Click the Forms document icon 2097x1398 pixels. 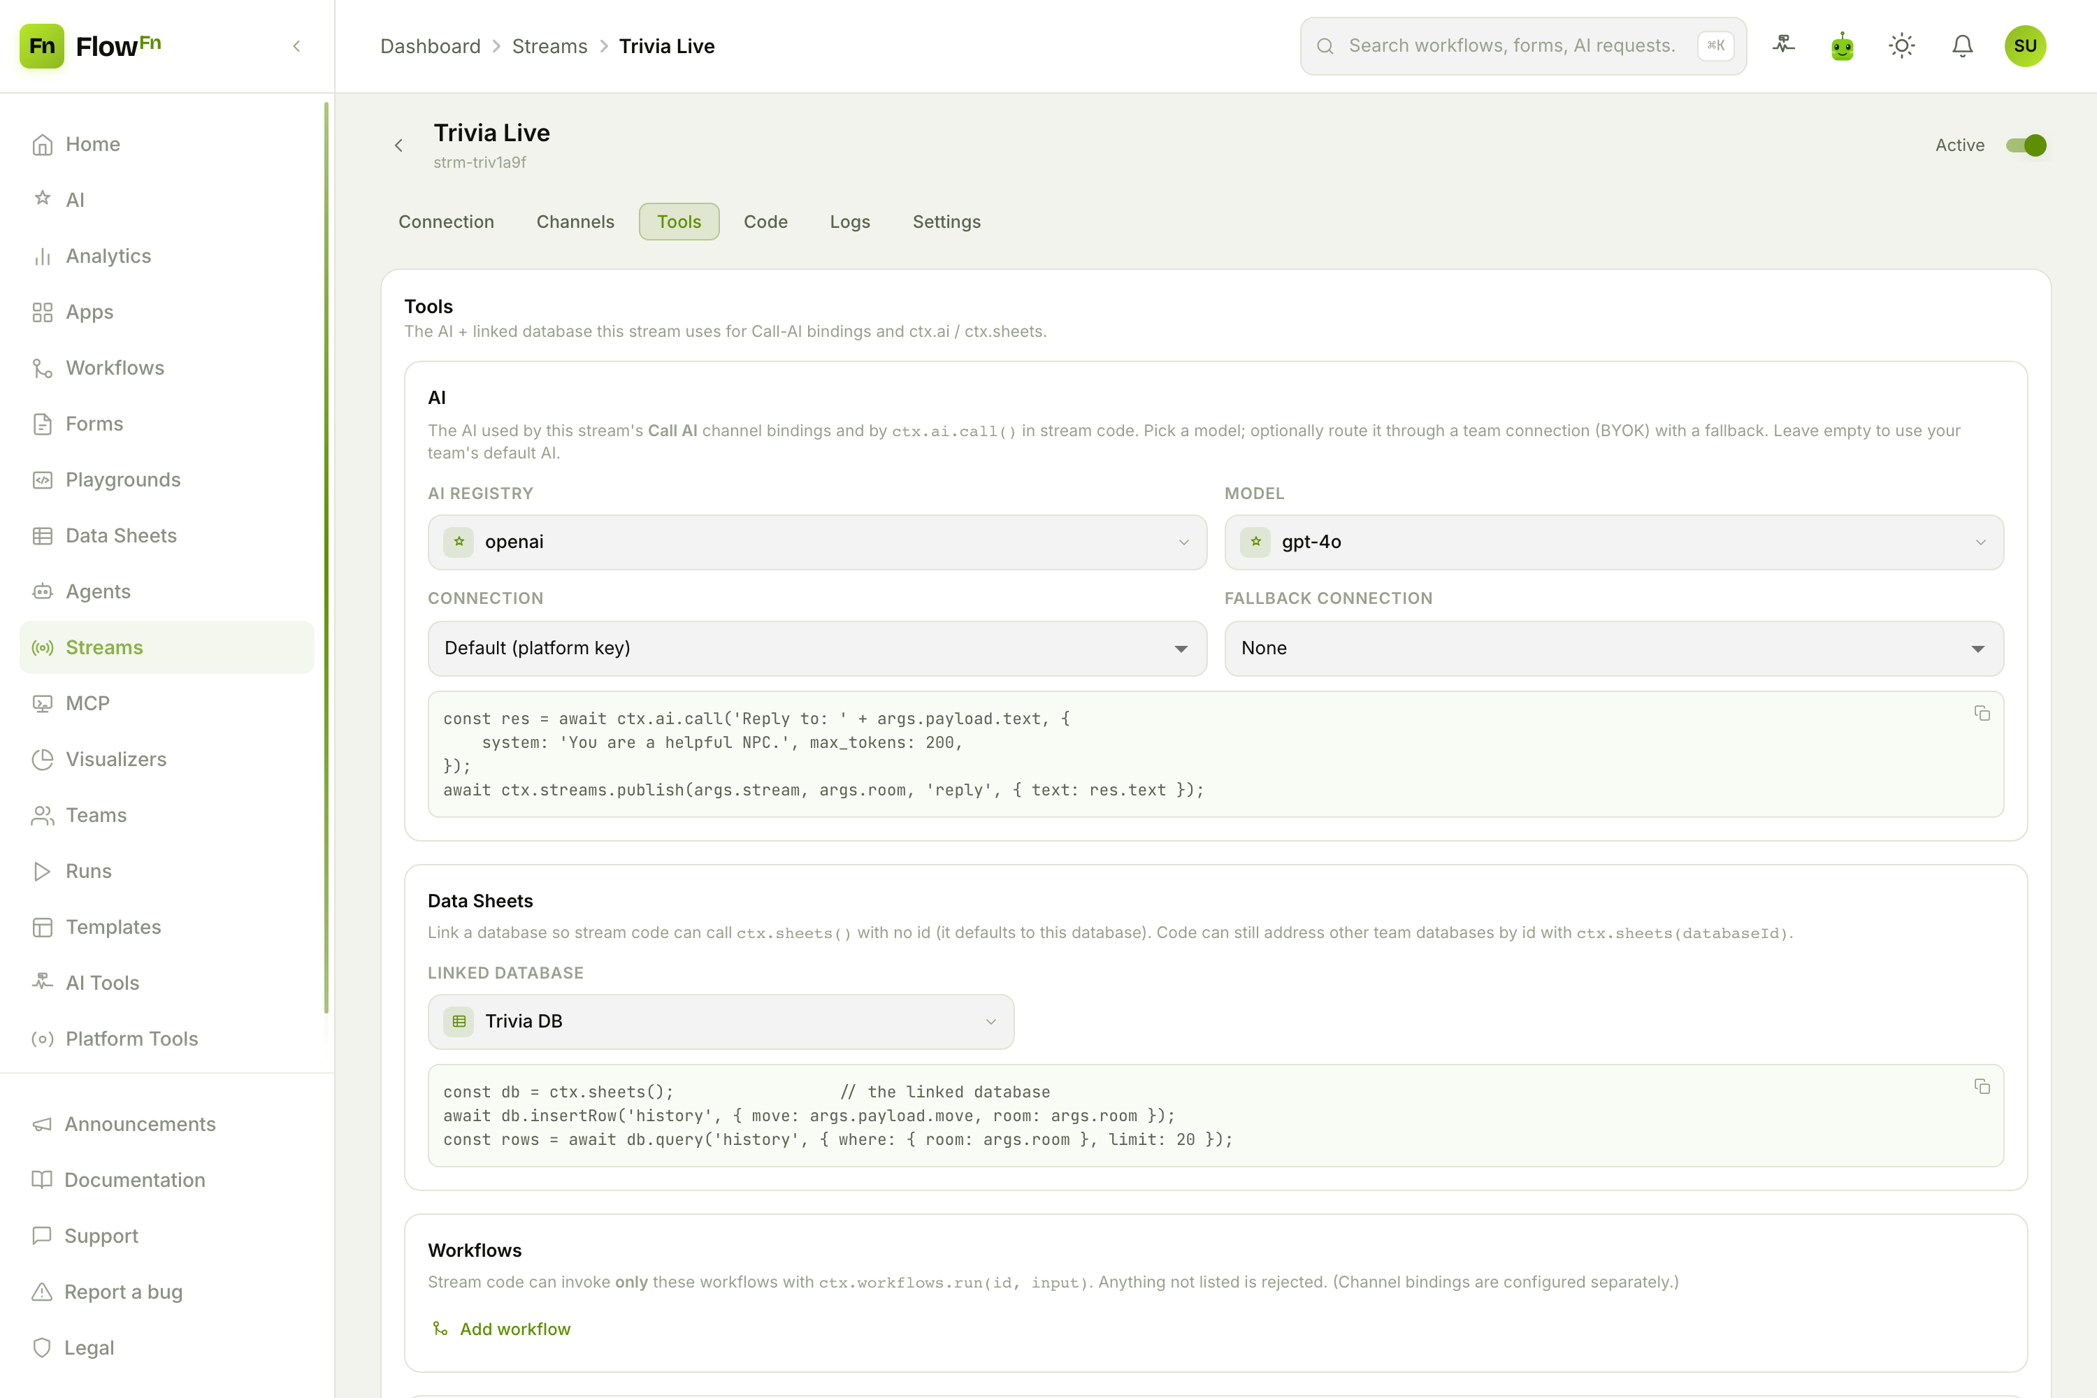point(42,424)
